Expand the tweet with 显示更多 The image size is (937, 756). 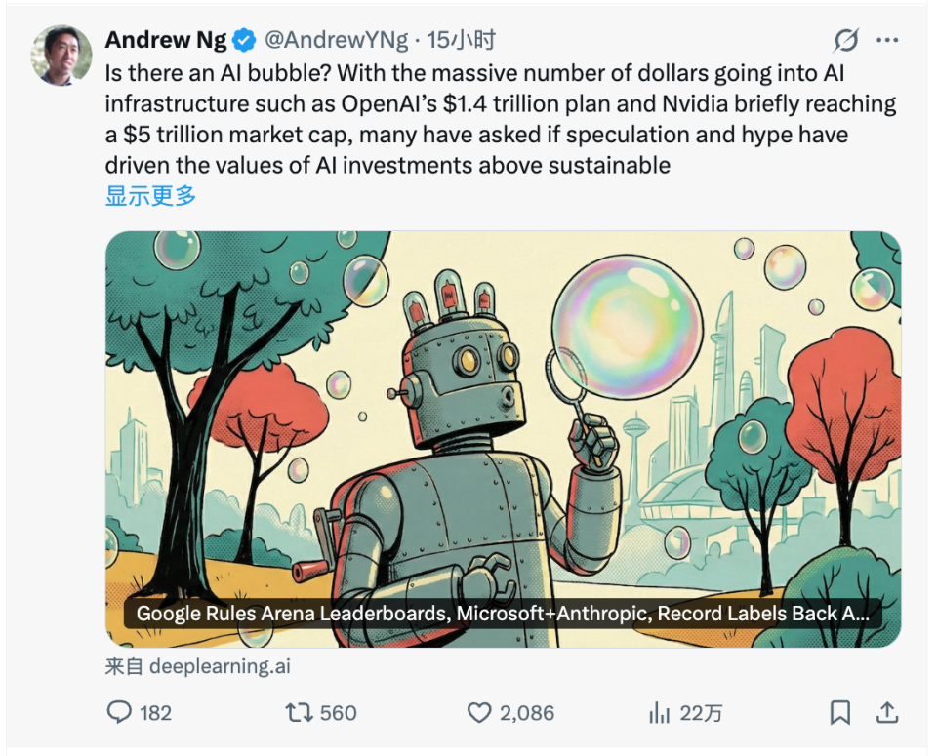(150, 195)
